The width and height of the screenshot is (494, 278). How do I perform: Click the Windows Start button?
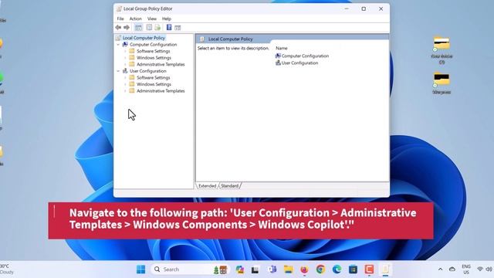pyautogui.click(x=140, y=270)
